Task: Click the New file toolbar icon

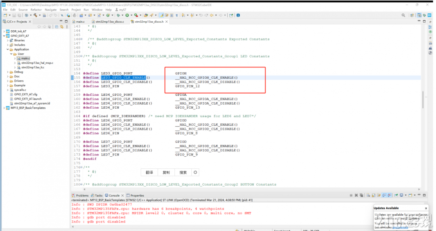Action: [5, 15]
